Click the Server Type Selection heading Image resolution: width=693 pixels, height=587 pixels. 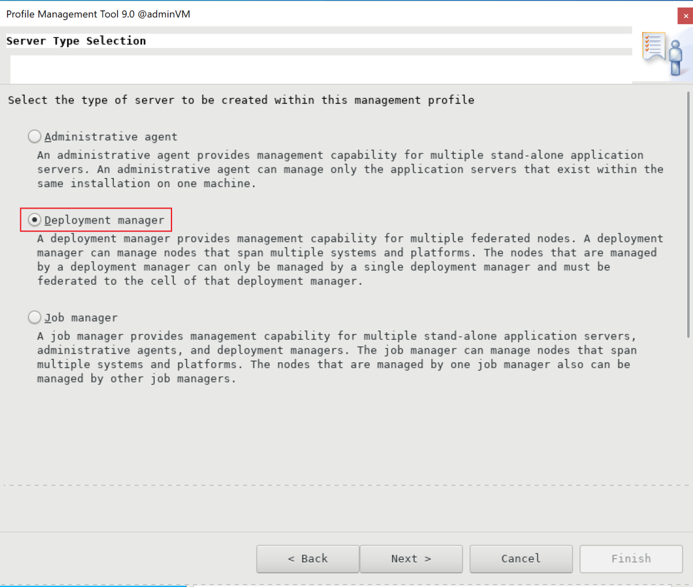[x=76, y=40]
